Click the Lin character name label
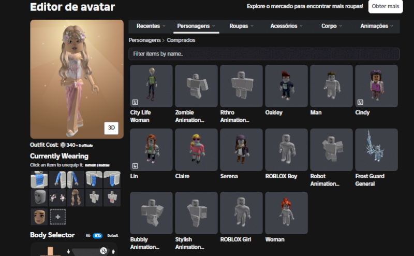 [x=134, y=176]
